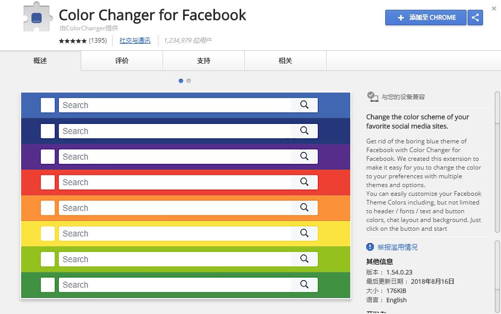
Task: Click the magnifier in the blue search bar
Action: click(x=304, y=105)
